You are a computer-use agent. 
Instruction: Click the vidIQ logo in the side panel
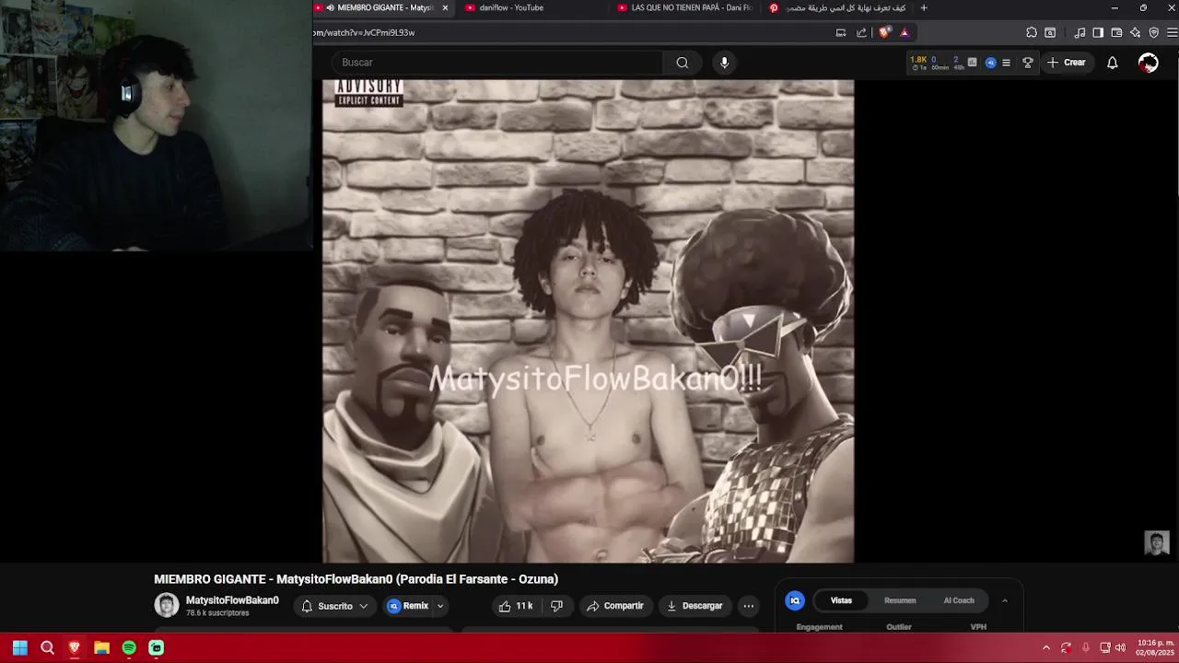[x=795, y=600]
